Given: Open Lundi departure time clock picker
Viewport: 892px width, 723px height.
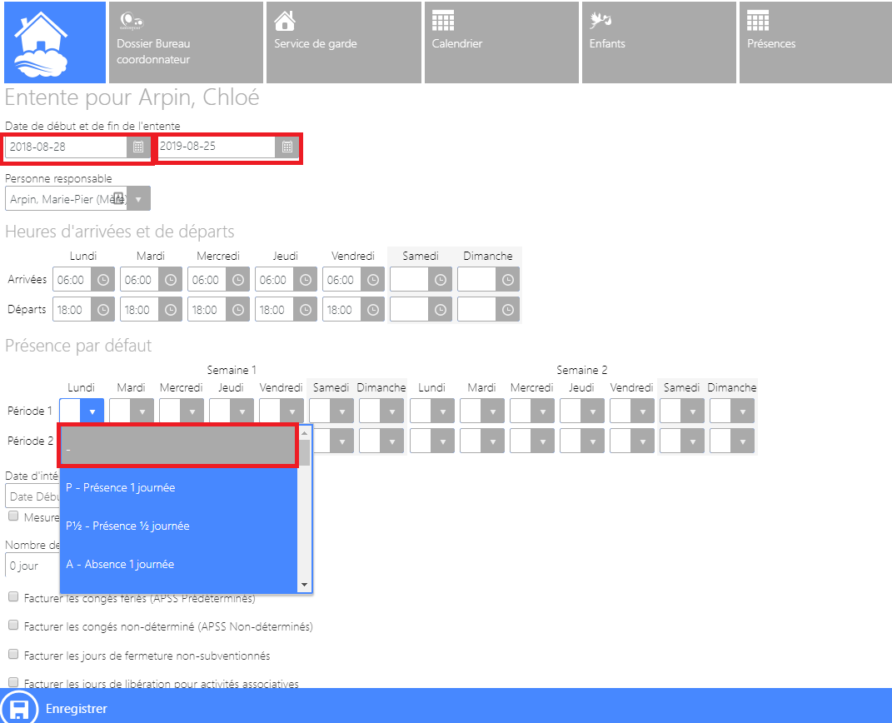Looking at the screenshot, I should pos(103,310).
